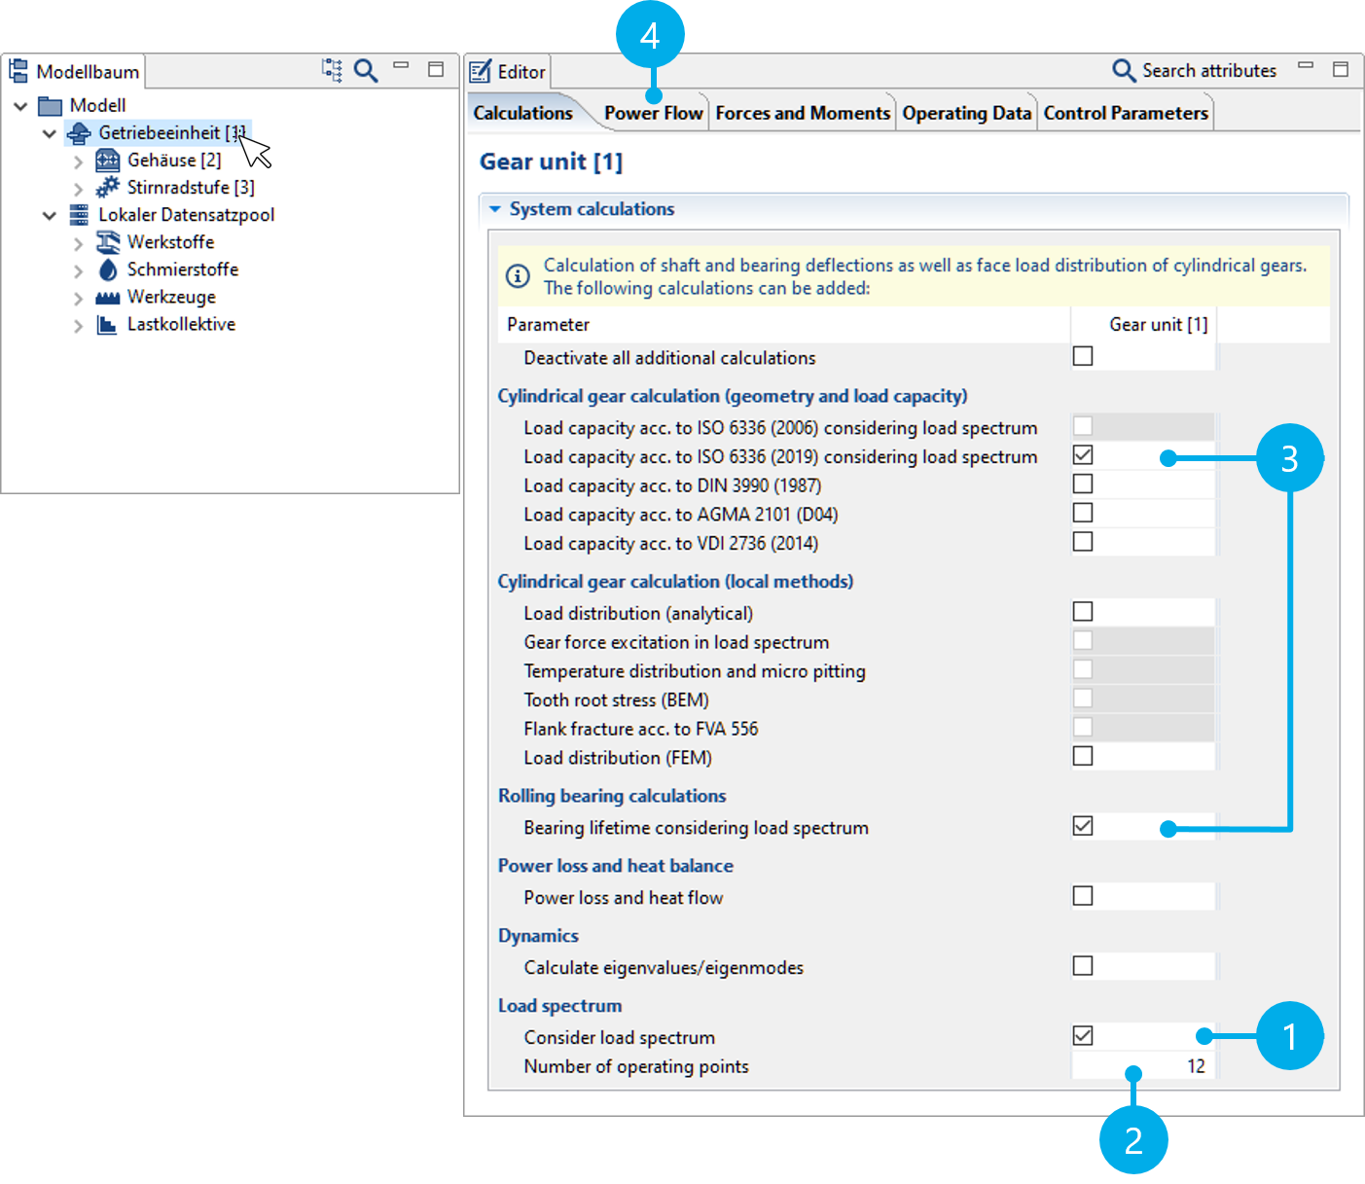Maximize the Editor panel
The image size is (1365, 1184).
pyautogui.click(x=1341, y=69)
